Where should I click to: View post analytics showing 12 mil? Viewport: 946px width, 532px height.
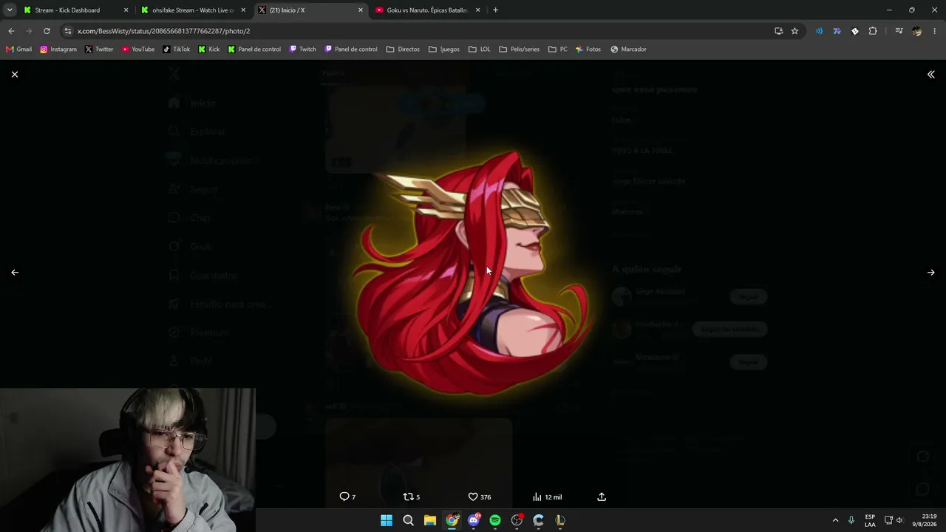[x=548, y=497]
